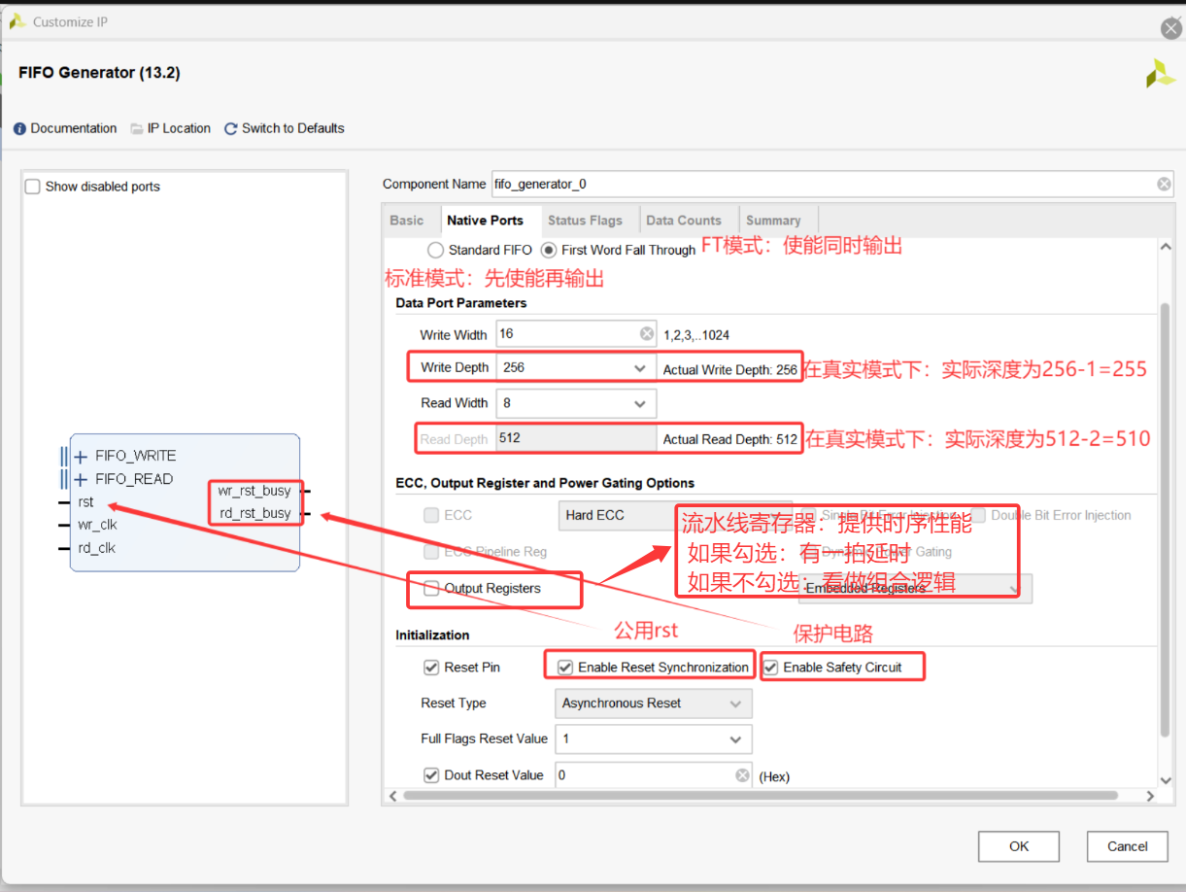The image size is (1186, 892).
Task: Open the Full Flags Reset Value dropdown
Action: (653, 739)
